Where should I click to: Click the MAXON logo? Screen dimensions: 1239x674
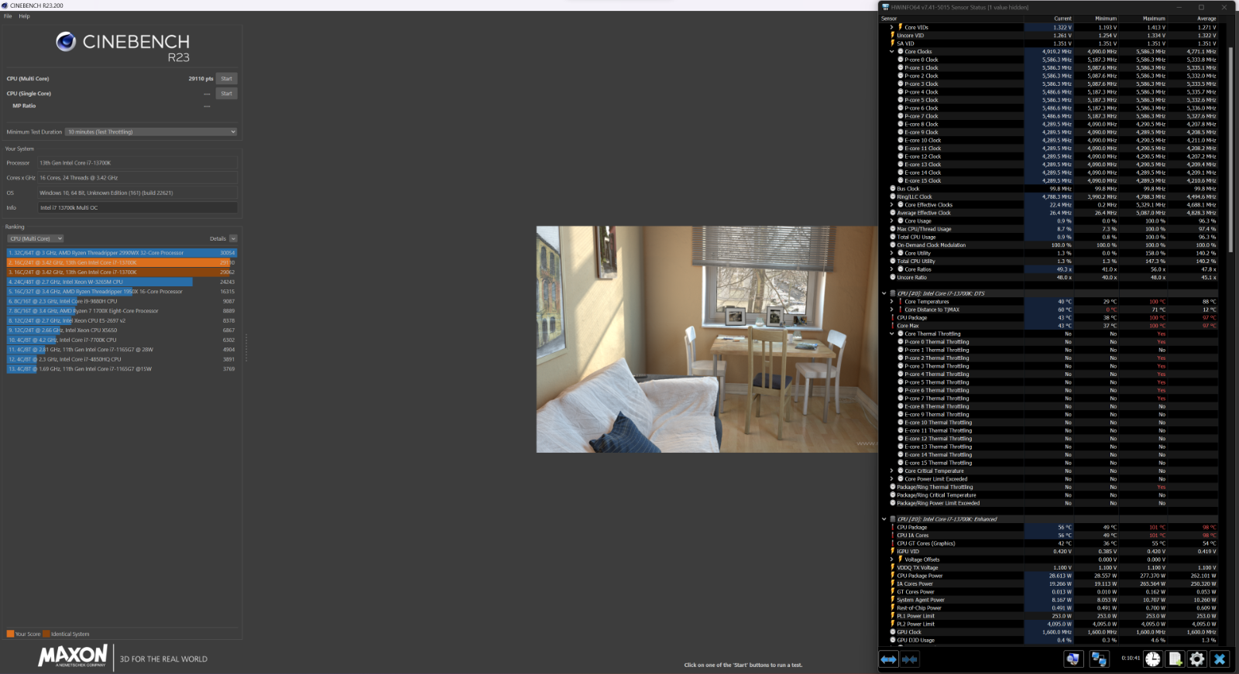[73, 656]
